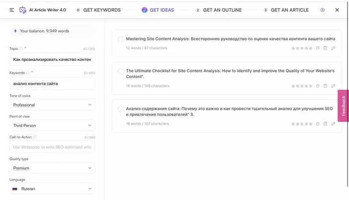Rate the Анализ содержания сайта idea stars
Screen dimensions: 349x200
pyautogui.click(x=302, y=124)
